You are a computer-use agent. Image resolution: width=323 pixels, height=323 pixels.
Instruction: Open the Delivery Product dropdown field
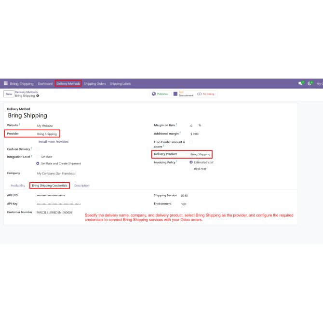201,154
